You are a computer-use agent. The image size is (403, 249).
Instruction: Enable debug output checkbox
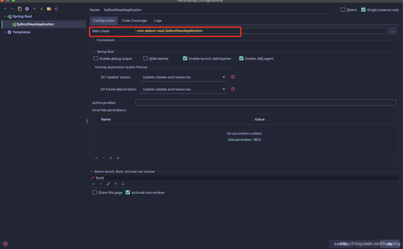(96, 58)
